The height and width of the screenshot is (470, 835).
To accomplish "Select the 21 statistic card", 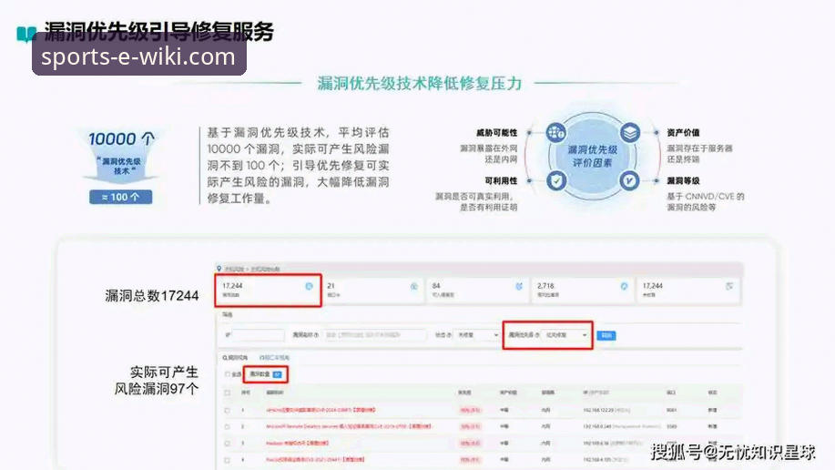I will 372,291.
